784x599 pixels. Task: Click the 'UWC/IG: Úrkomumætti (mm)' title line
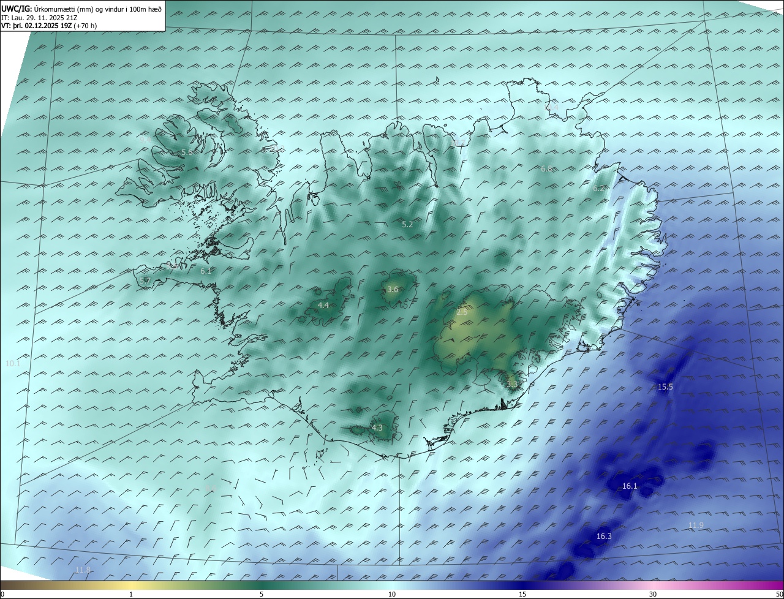pyautogui.click(x=82, y=9)
